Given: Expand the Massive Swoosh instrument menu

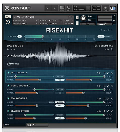Looking at the screenshot, I should point(15,17).
